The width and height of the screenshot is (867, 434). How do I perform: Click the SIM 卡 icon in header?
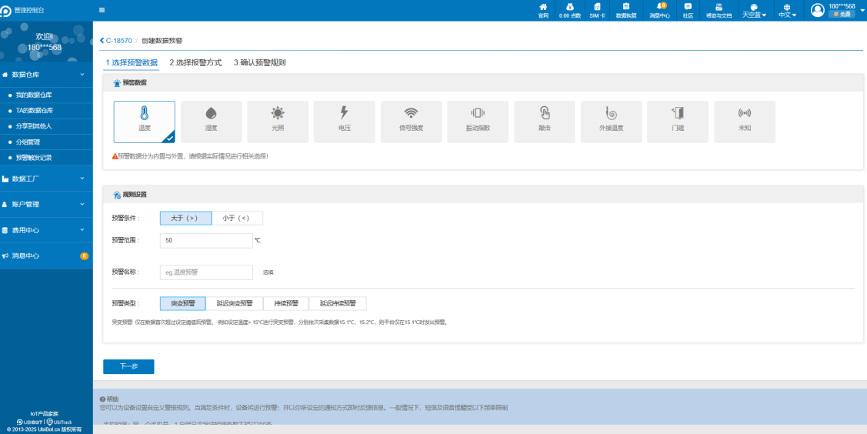click(x=597, y=10)
